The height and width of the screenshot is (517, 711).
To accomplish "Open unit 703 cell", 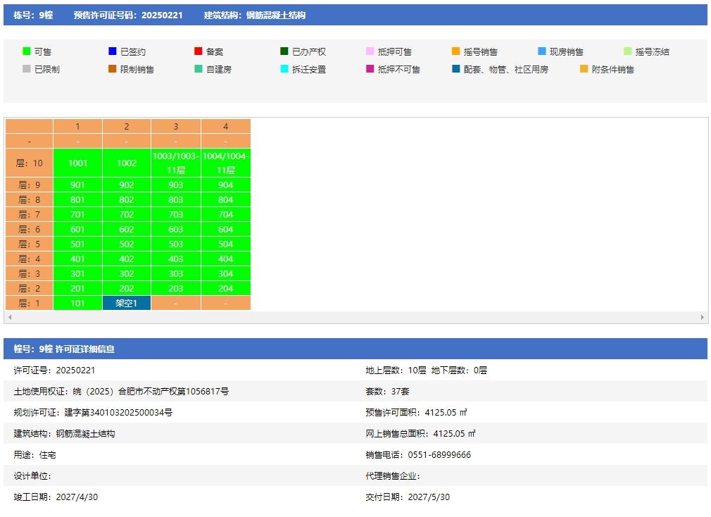I will coord(176,215).
